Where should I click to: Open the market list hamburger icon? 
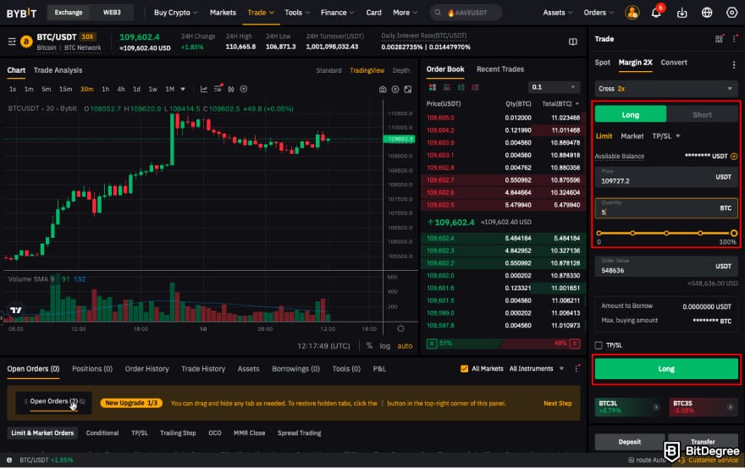12,41
